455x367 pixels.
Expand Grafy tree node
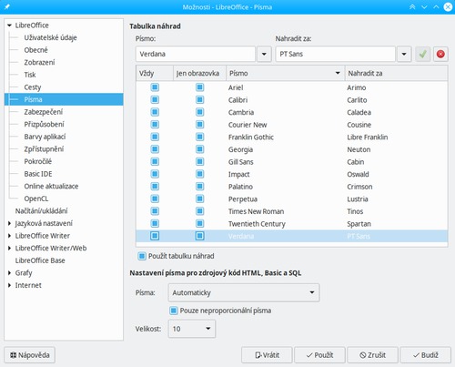tap(9, 273)
